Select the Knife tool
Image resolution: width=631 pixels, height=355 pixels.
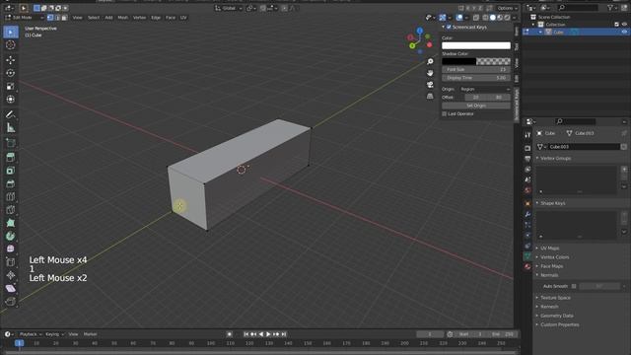coord(11,210)
